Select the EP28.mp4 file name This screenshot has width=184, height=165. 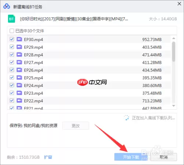(33, 55)
